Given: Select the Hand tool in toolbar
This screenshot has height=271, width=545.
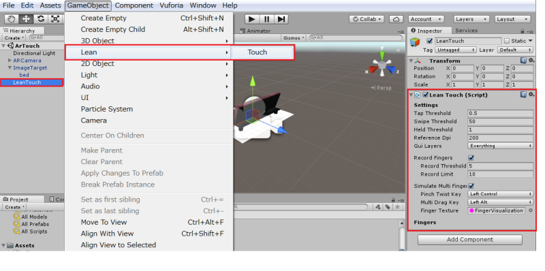Looking at the screenshot, I should pyautogui.click(x=12, y=19).
